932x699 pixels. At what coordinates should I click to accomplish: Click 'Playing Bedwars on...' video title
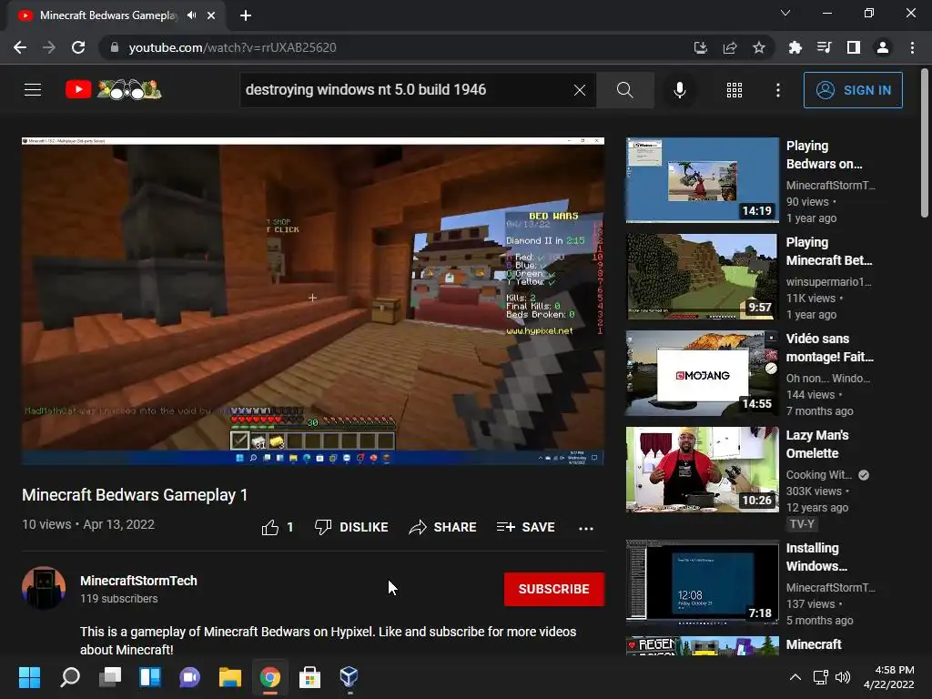pos(824,155)
